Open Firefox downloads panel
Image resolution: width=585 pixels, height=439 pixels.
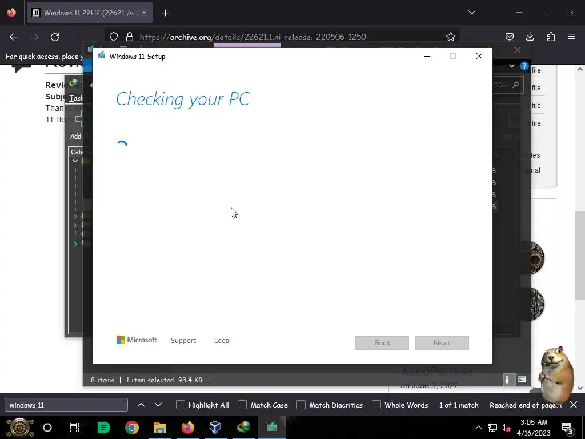530,37
